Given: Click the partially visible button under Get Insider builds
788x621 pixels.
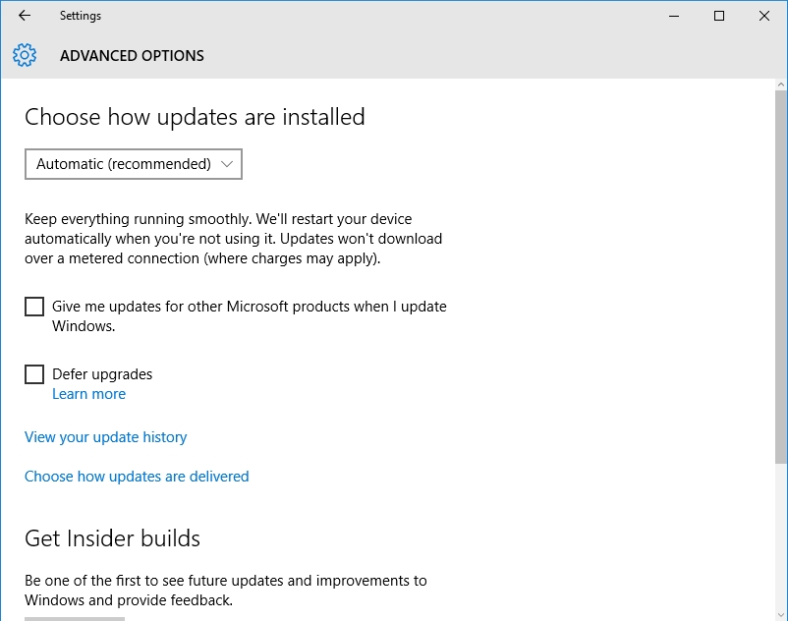Looking at the screenshot, I should pyautogui.click(x=74, y=617).
